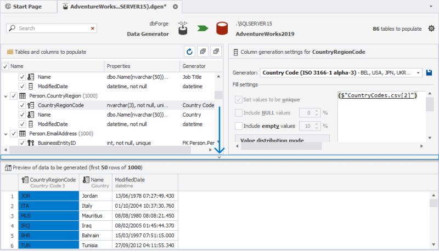Close the AdventureWorks dgen document tab
The image size is (439, 251).
[x=175, y=7]
